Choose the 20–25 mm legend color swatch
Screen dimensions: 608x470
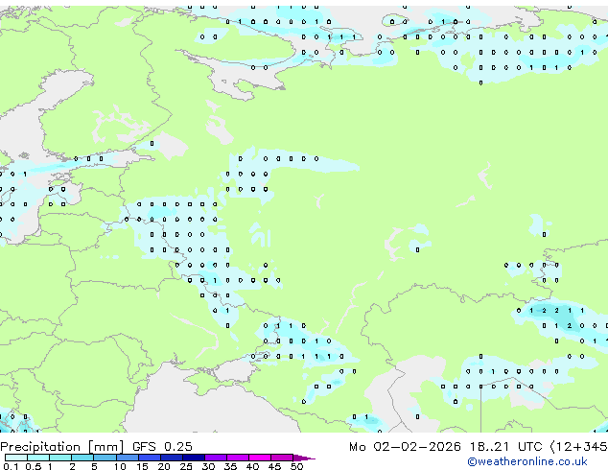click(171, 458)
